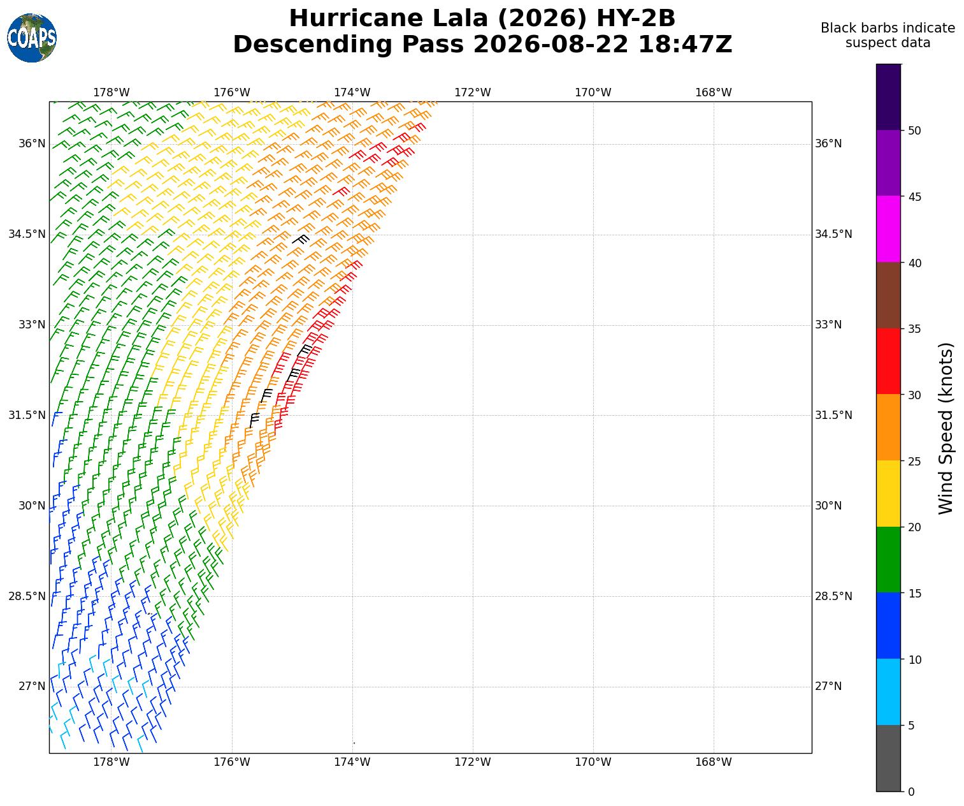Click the 30°N label on the left axis
Viewport: 964px width, 806px height.
[32, 506]
